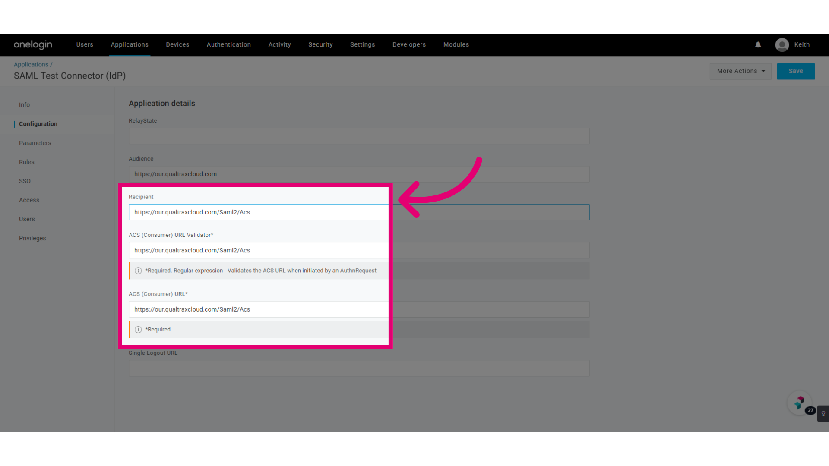Screen dimensions: 829x466
Task: Open the Users menu in top navigation
Action: pos(85,44)
